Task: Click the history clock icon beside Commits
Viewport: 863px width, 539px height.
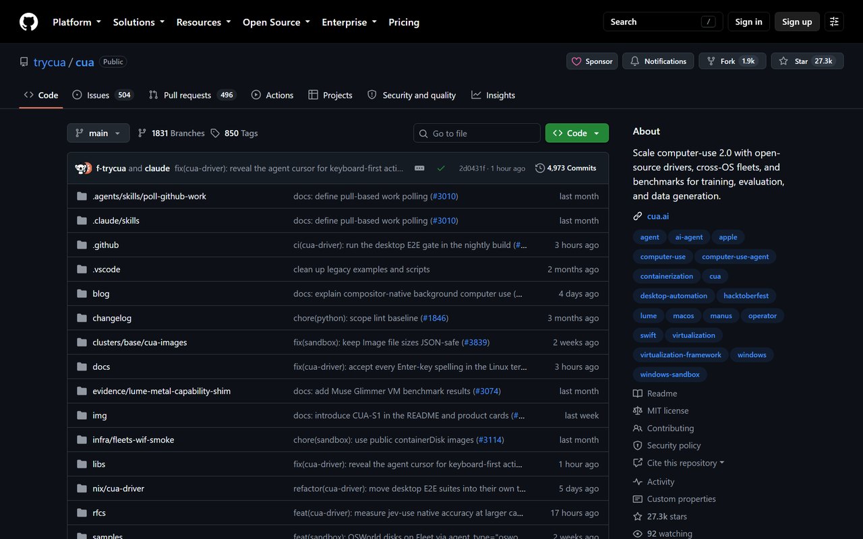Action: 540,168
